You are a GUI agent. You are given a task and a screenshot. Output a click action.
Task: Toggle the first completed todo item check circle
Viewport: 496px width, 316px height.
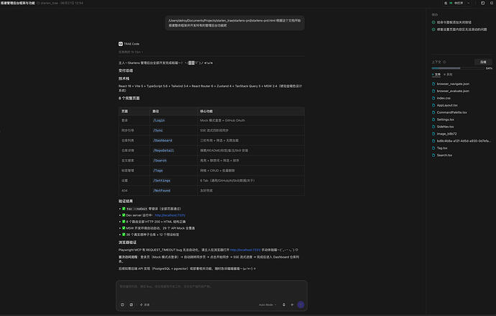[x=433, y=22]
